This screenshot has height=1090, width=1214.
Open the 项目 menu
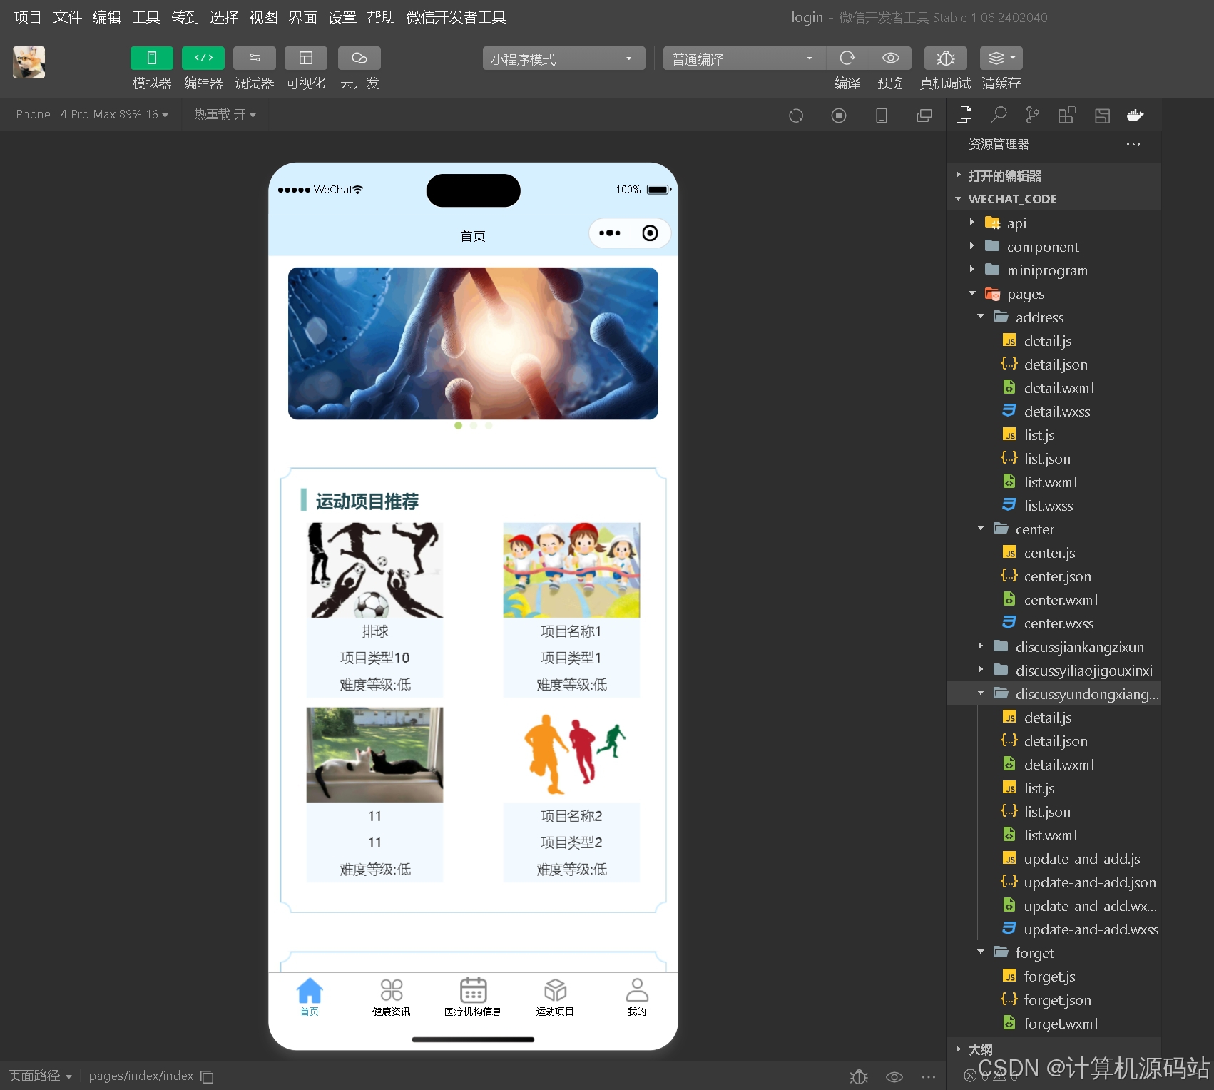pyautogui.click(x=27, y=17)
